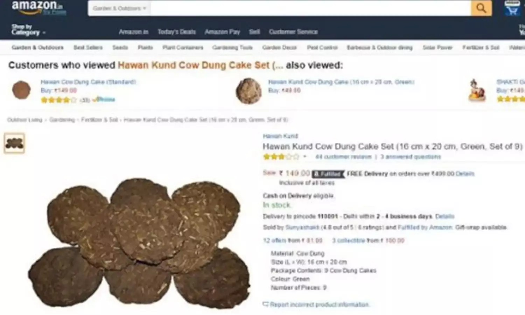This screenshot has height=315, width=525.
Task: Open Today's Deals in navigation
Action: tap(176, 32)
